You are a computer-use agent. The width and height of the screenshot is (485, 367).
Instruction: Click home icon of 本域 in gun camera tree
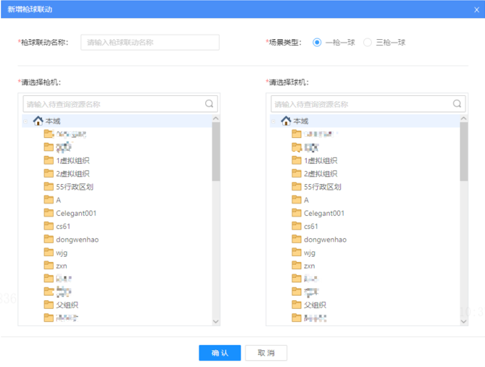[x=38, y=121]
